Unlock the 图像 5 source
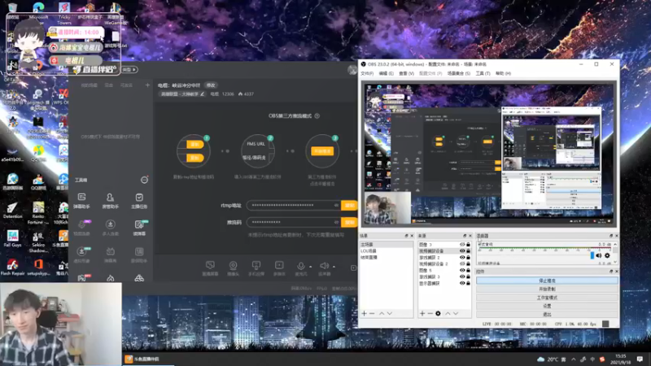 pos(469,270)
